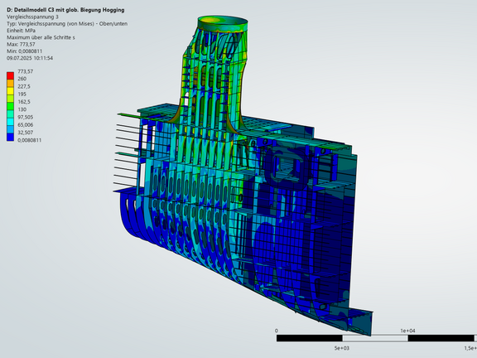The width and height of the screenshot is (477, 358).
Task: Select the legend maximum value 773,57
Action: (25, 71)
